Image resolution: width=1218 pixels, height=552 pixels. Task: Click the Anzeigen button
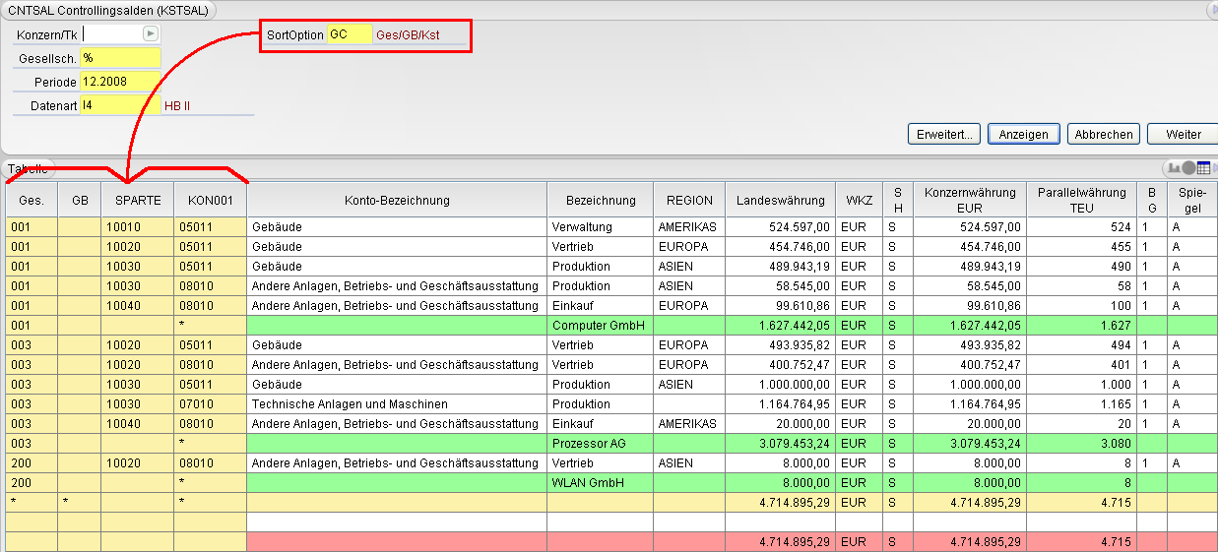[x=1024, y=134]
